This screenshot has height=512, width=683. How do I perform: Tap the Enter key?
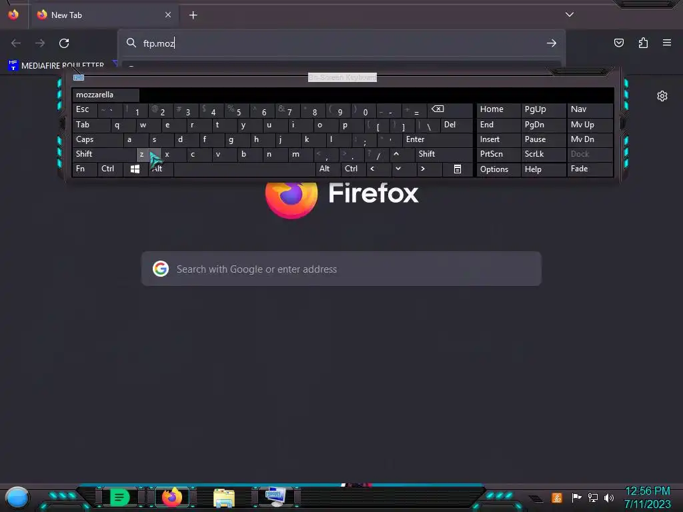[438, 139]
